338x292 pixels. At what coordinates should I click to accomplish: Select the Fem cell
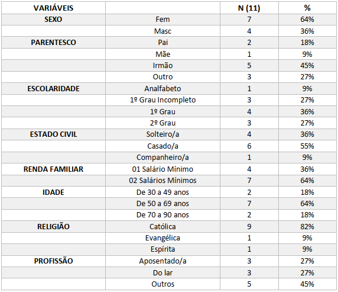162,20
